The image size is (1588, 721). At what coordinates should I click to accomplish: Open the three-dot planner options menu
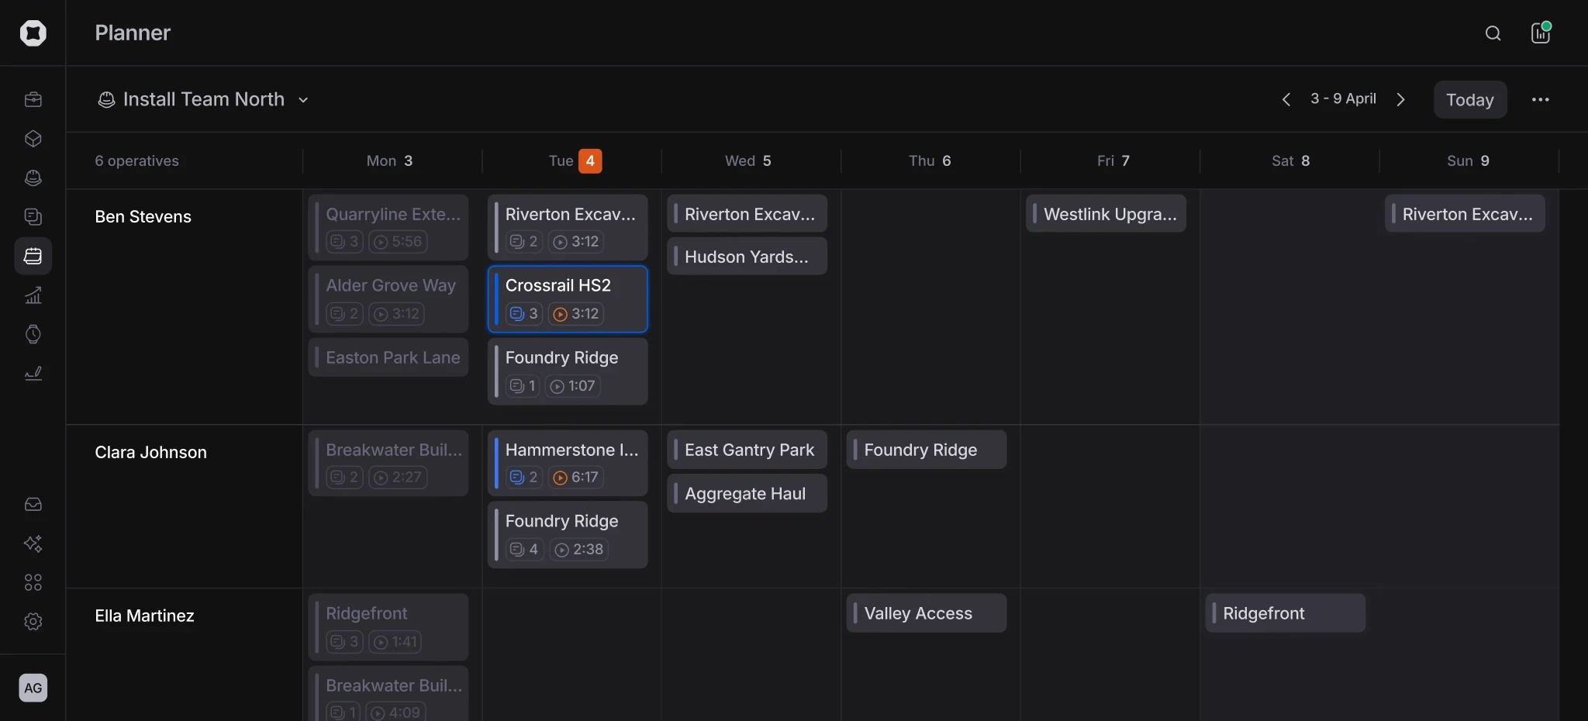1541,99
